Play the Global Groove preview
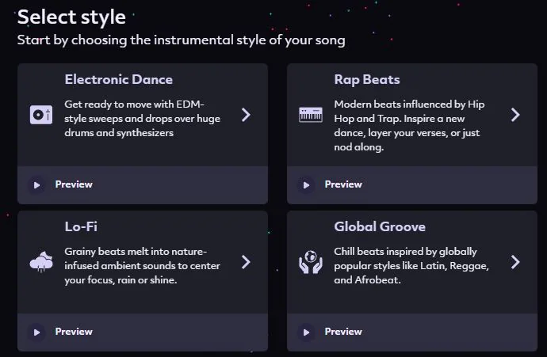The height and width of the screenshot is (357, 547). 306,332
